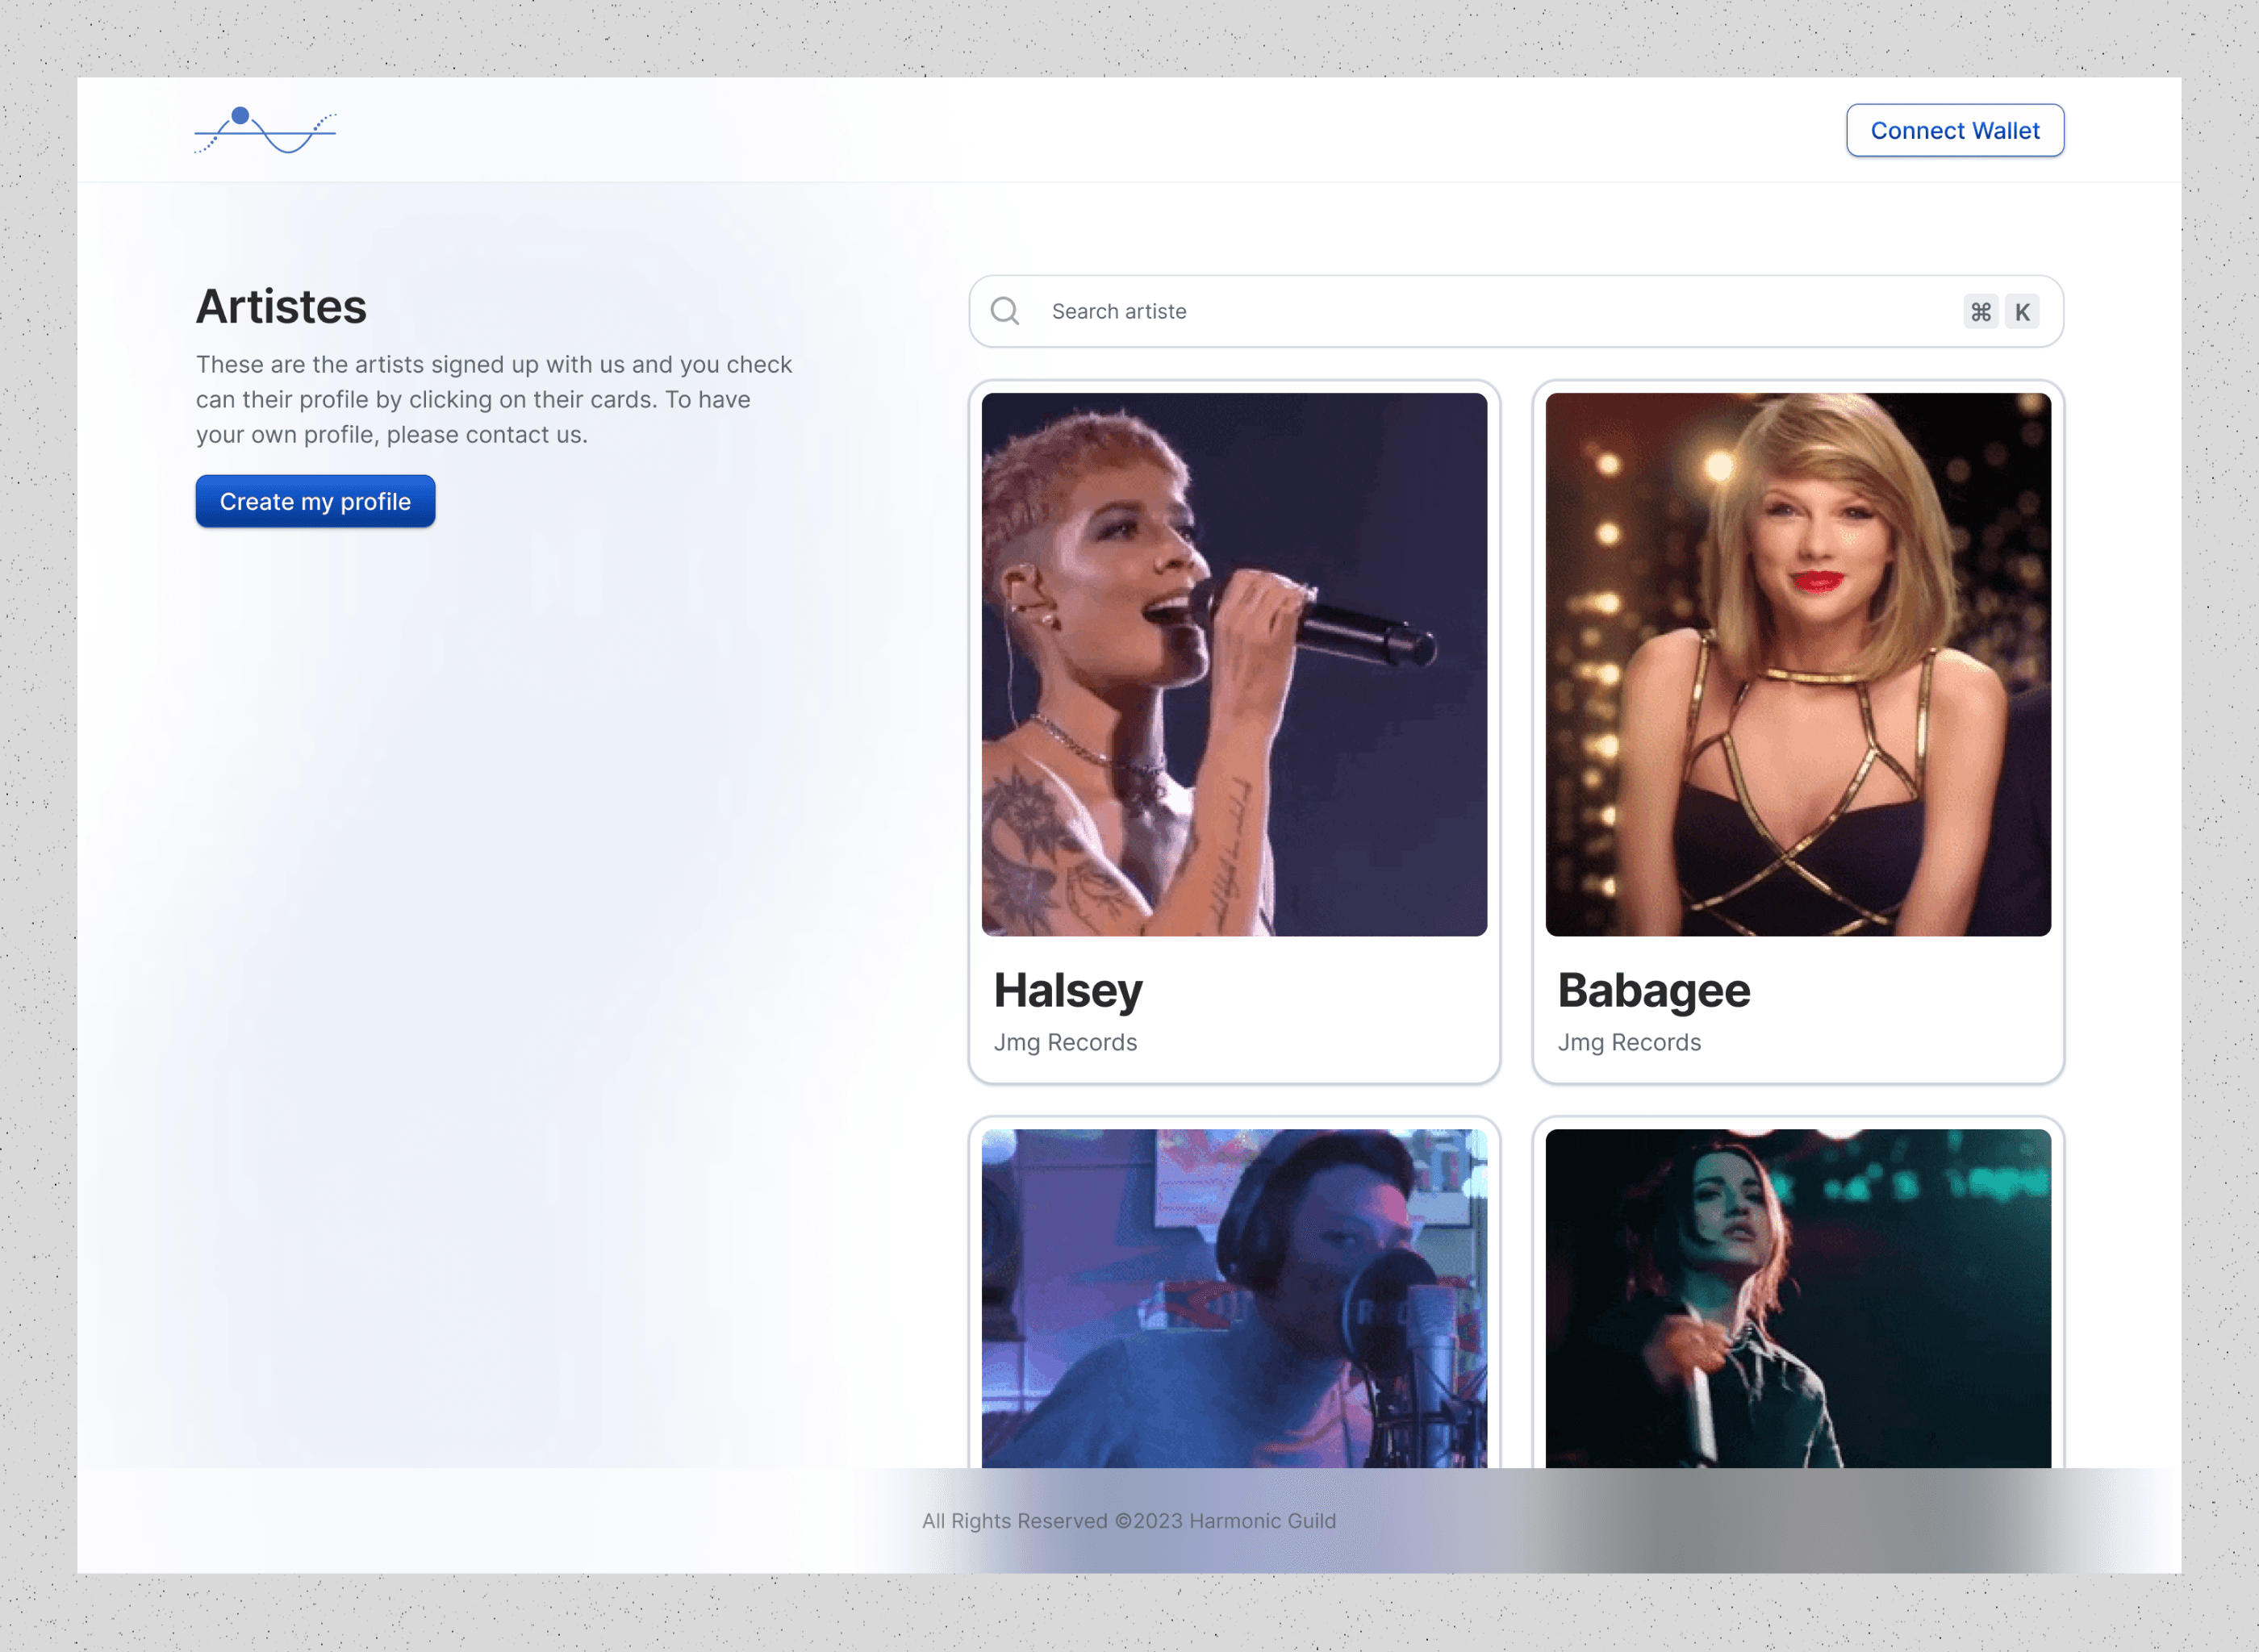Open Babagee's artist photo
2259x1652 pixels.
[1797, 664]
